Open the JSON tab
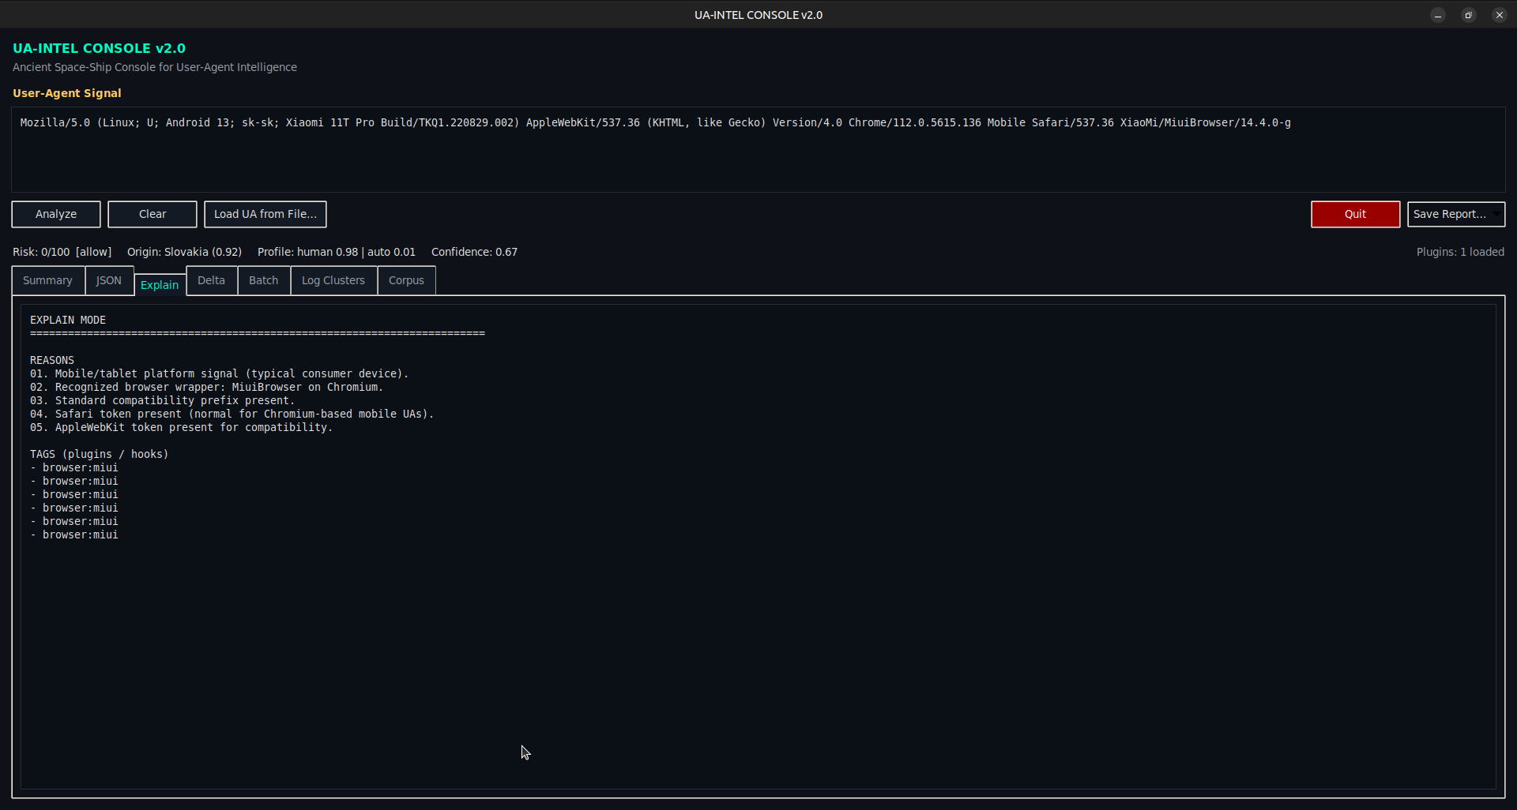 [109, 280]
